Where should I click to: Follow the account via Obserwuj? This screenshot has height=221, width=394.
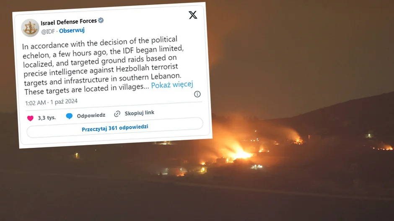[72, 31]
